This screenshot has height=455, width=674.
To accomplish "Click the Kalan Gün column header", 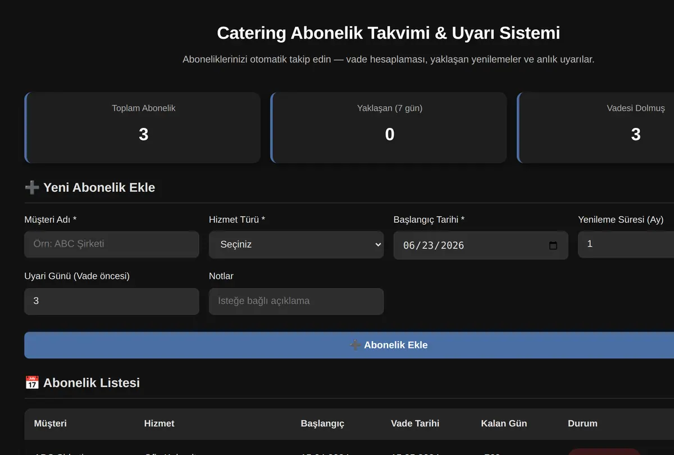I will point(504,424).
